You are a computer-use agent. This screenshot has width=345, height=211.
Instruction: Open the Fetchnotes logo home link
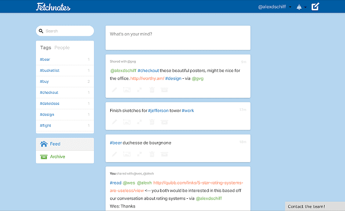coord(53,6)
